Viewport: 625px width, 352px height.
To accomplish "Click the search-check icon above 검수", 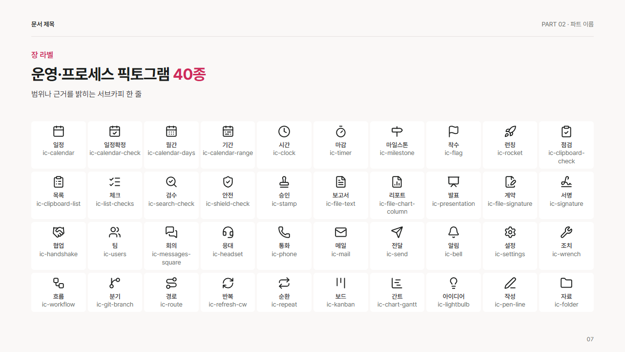I will coord(171,182).
